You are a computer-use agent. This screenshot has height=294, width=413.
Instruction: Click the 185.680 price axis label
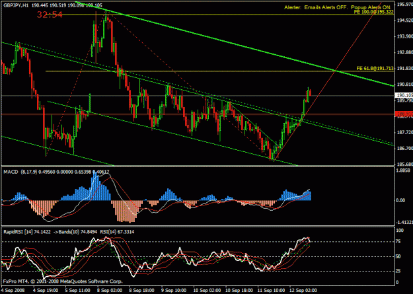click(405, 164)
